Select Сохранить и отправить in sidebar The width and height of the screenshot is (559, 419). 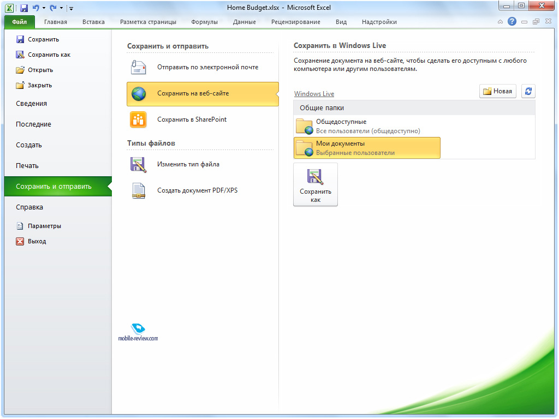click(x=58, y=187)
